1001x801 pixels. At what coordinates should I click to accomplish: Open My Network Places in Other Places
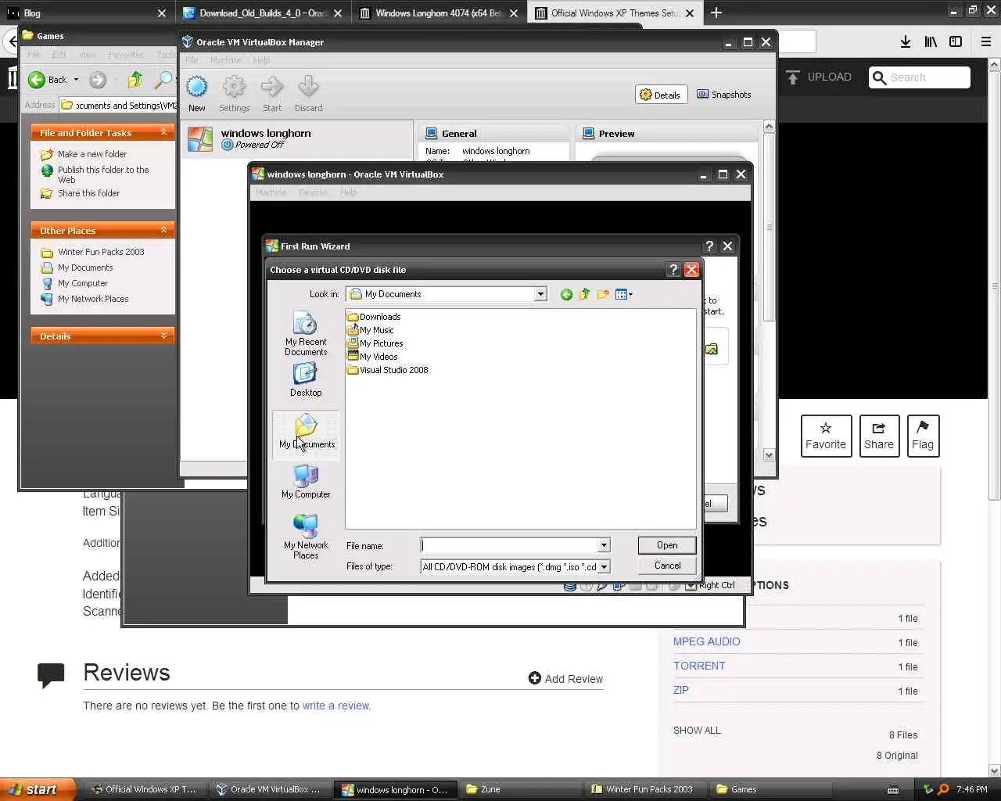(x=93, y=299)
